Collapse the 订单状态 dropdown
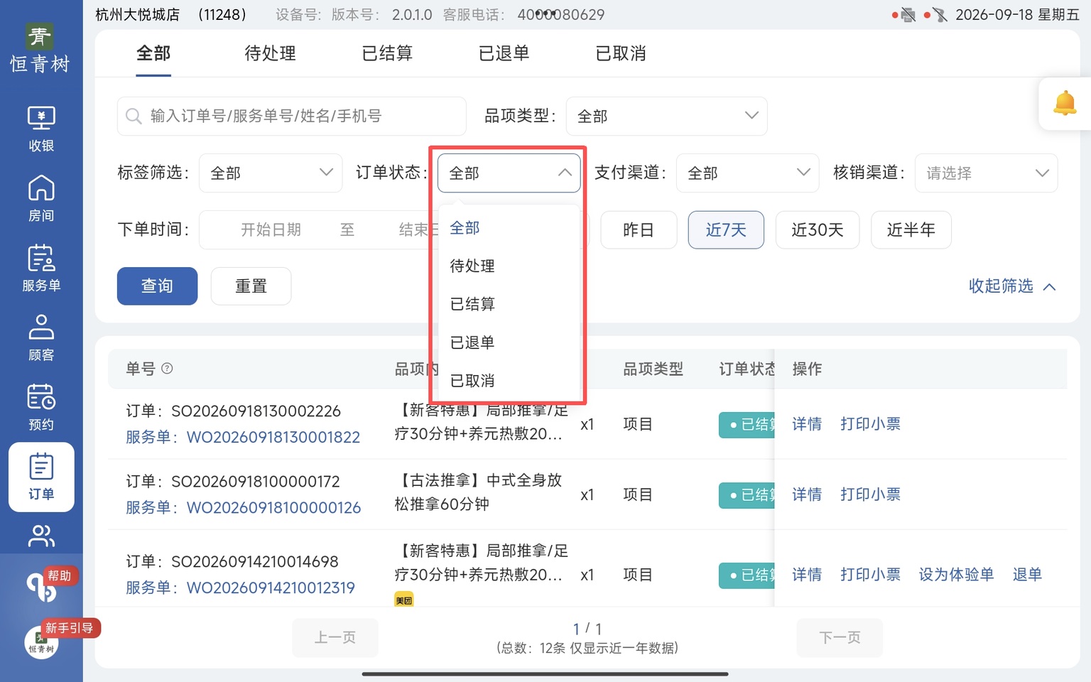The width and height of the screenshot is (1091, 682). click(509, 173)
